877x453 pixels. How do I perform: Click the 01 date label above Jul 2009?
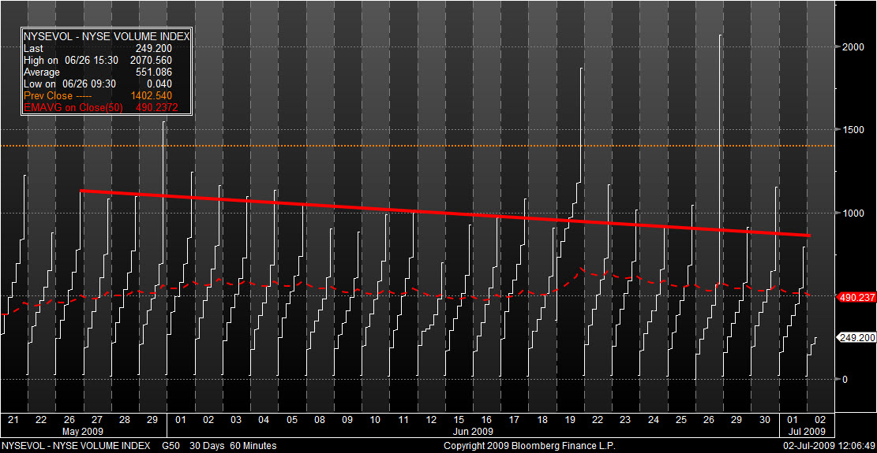click(792, 419)
